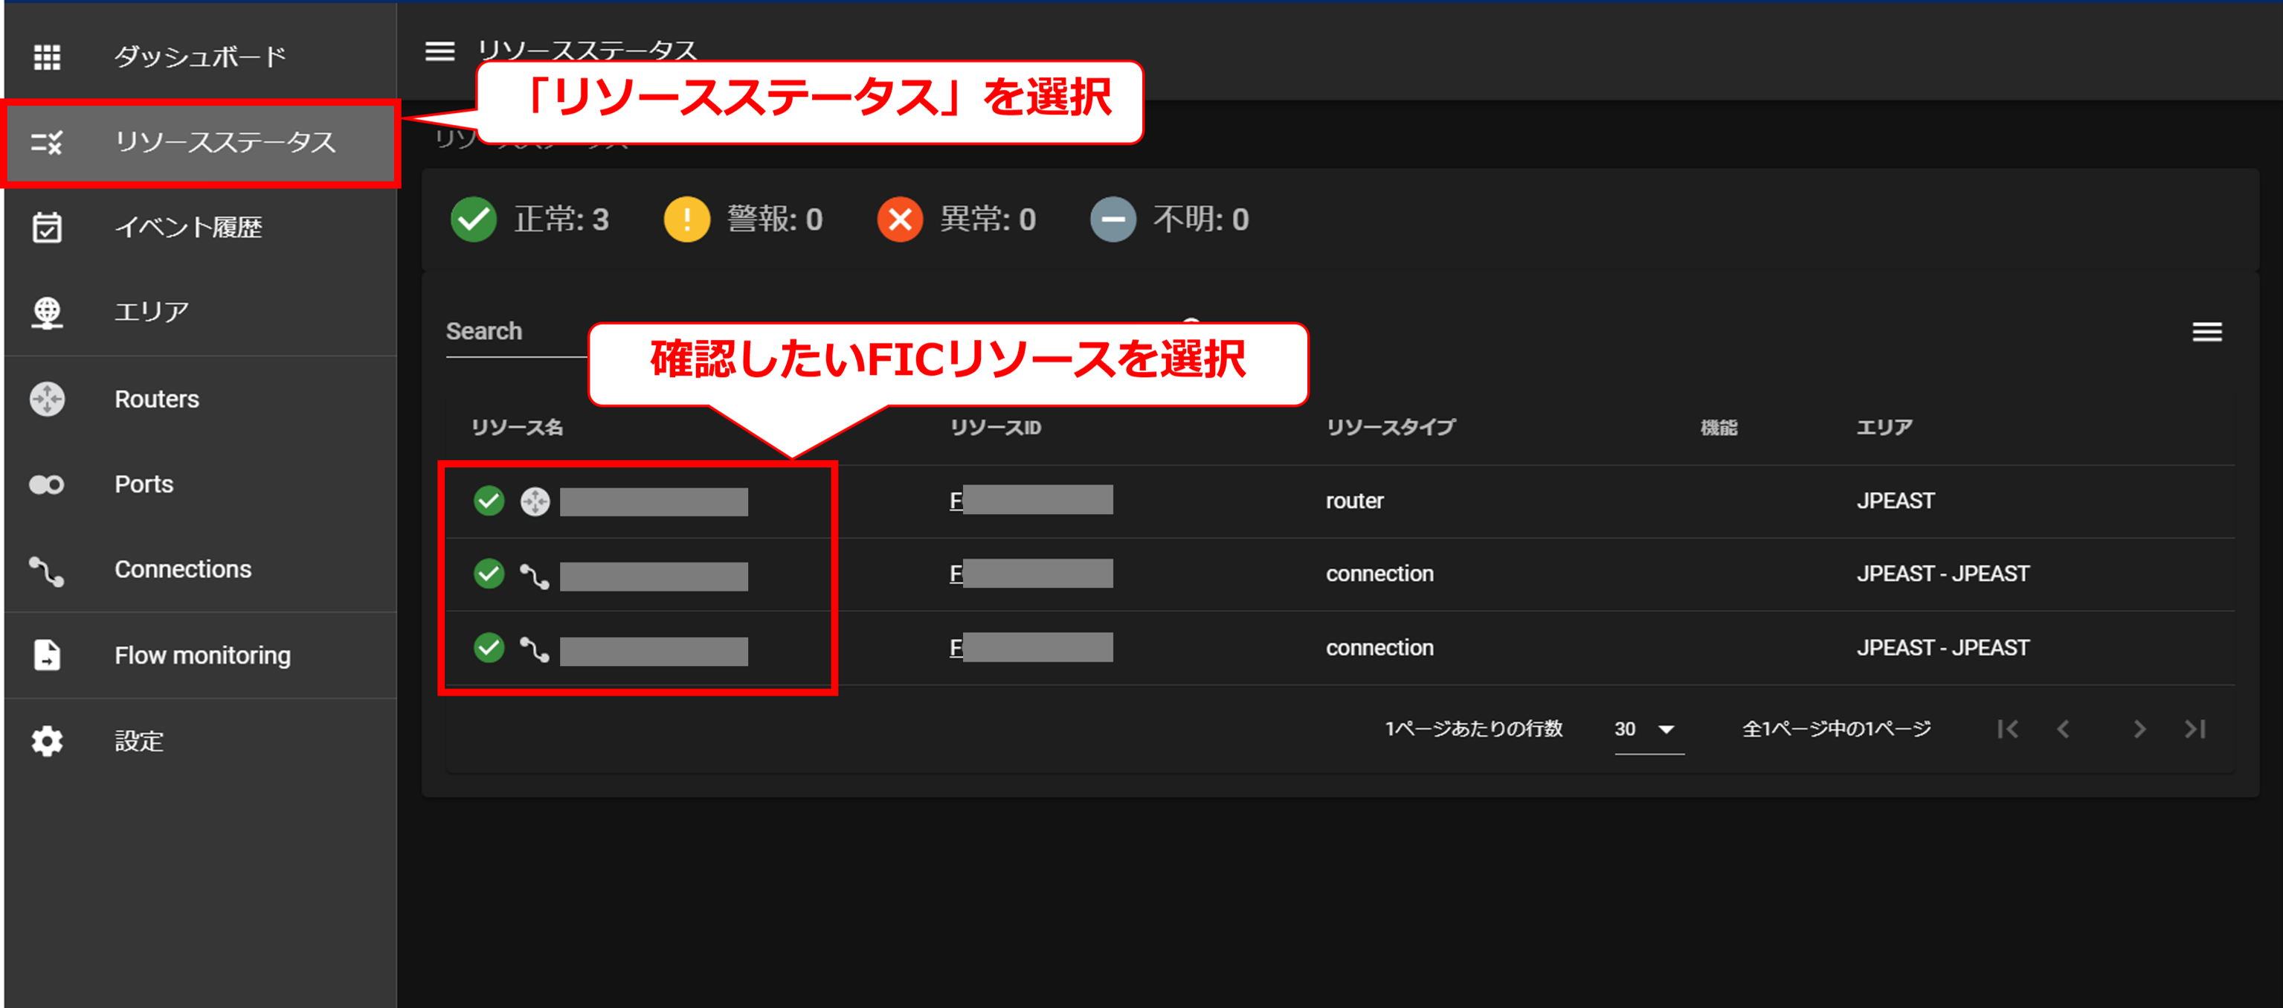Click the Routers sidebar icon

47,399
